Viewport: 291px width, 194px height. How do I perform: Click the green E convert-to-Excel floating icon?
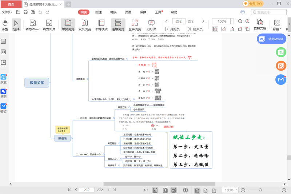tap(281, 52)
